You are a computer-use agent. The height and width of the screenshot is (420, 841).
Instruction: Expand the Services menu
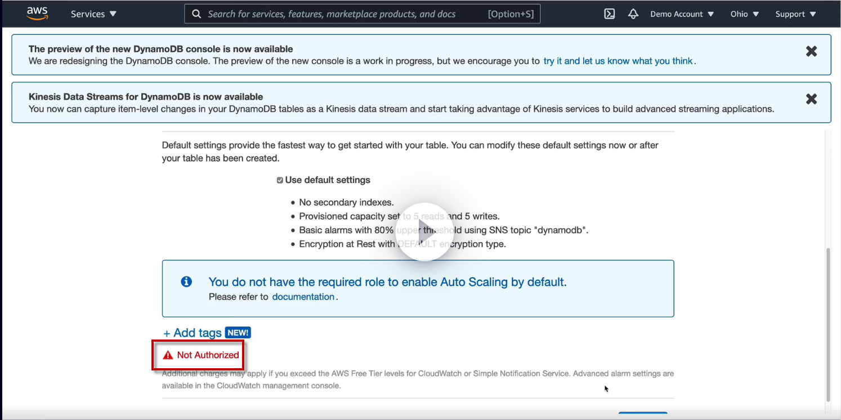click(93, 14)
